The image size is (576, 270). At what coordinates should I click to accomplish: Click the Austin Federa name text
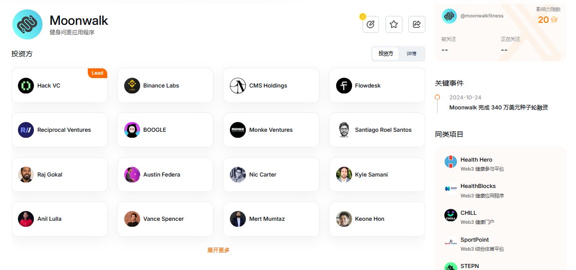pos(162,175)
